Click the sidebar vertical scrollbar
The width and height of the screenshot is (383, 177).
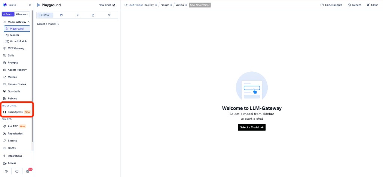click(33, 76)
